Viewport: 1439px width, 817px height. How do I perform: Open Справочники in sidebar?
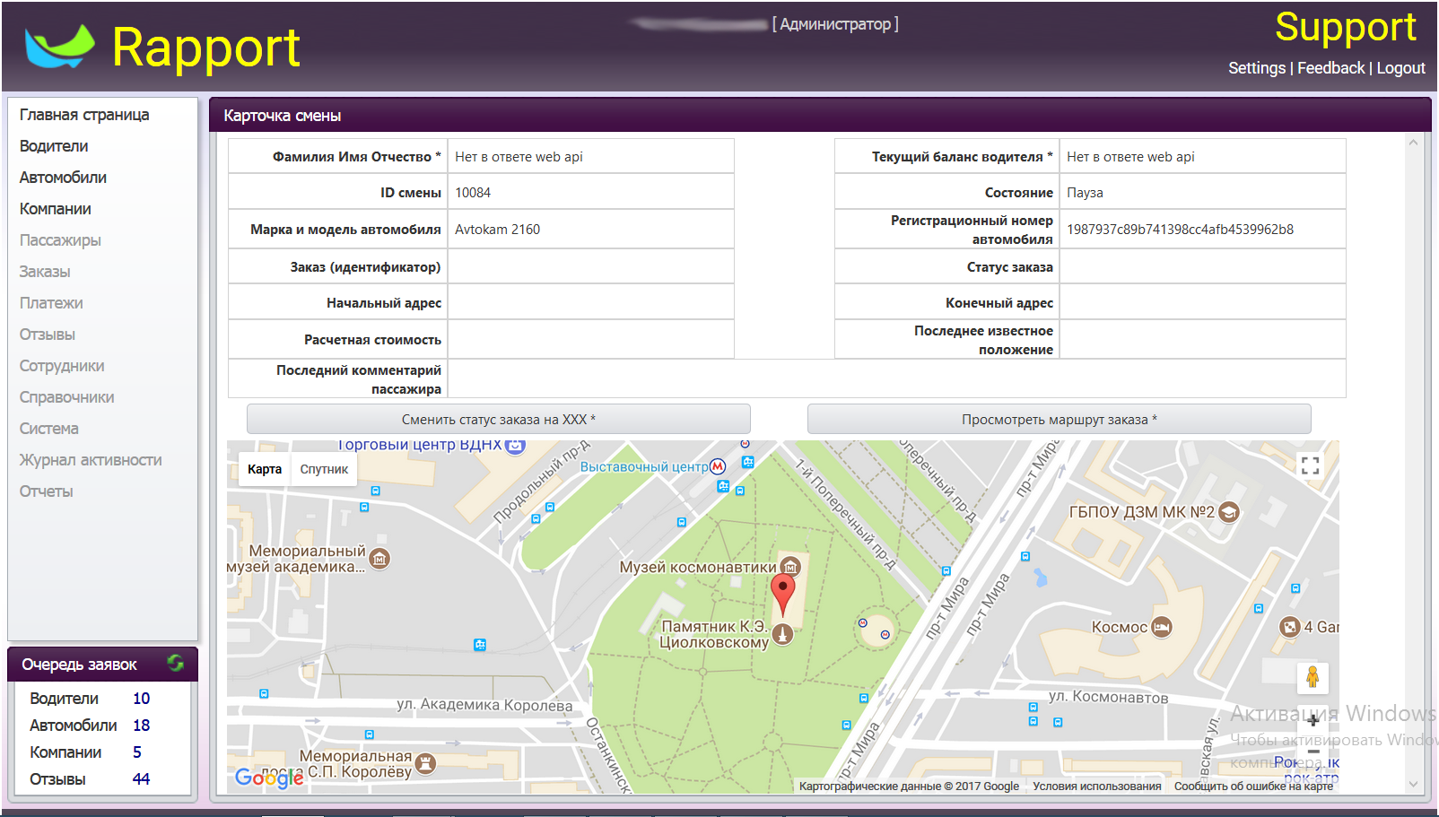tap(67, 397)
